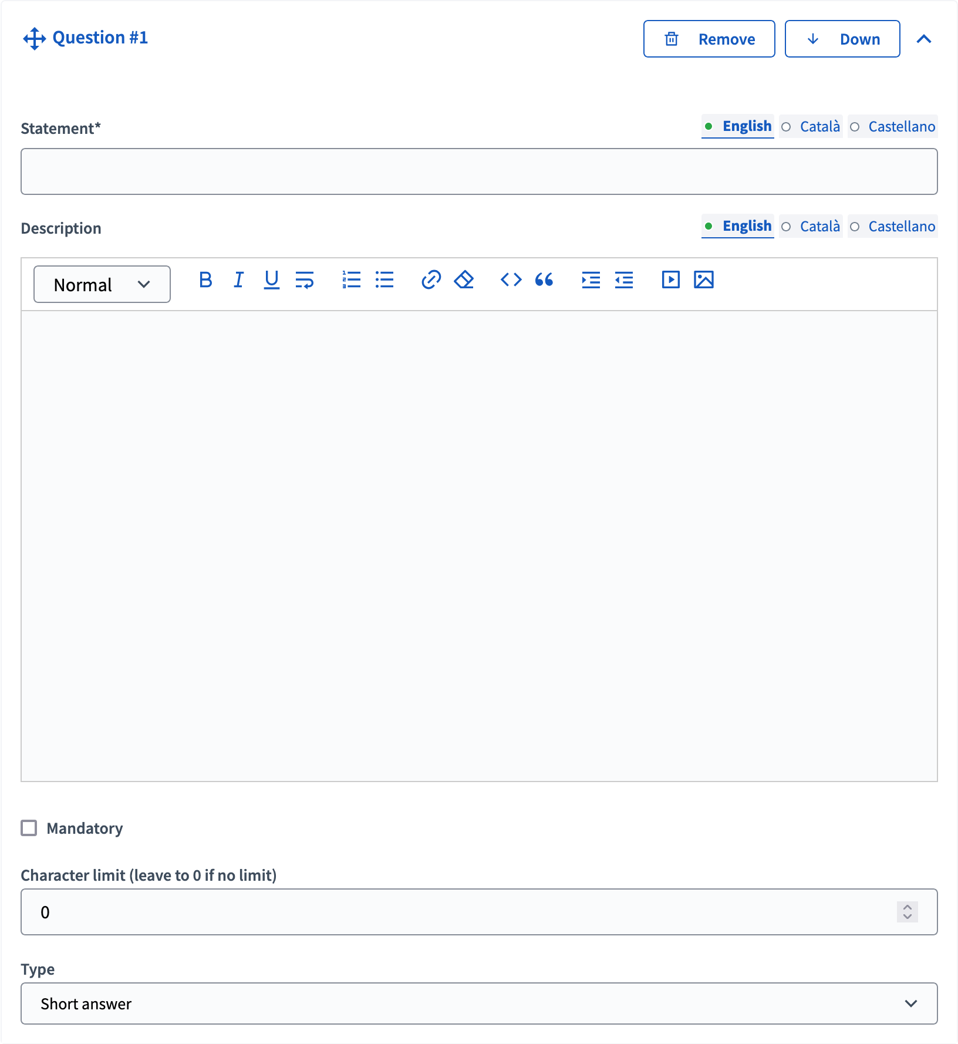Screen dimensions: 958x1044
Task: Toggle bold formatting in the description editor
Action: (205, 280)
